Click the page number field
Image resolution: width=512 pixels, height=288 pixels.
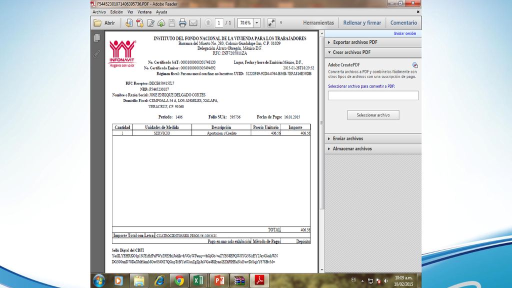pyautogui.click(x=219, y=23)
